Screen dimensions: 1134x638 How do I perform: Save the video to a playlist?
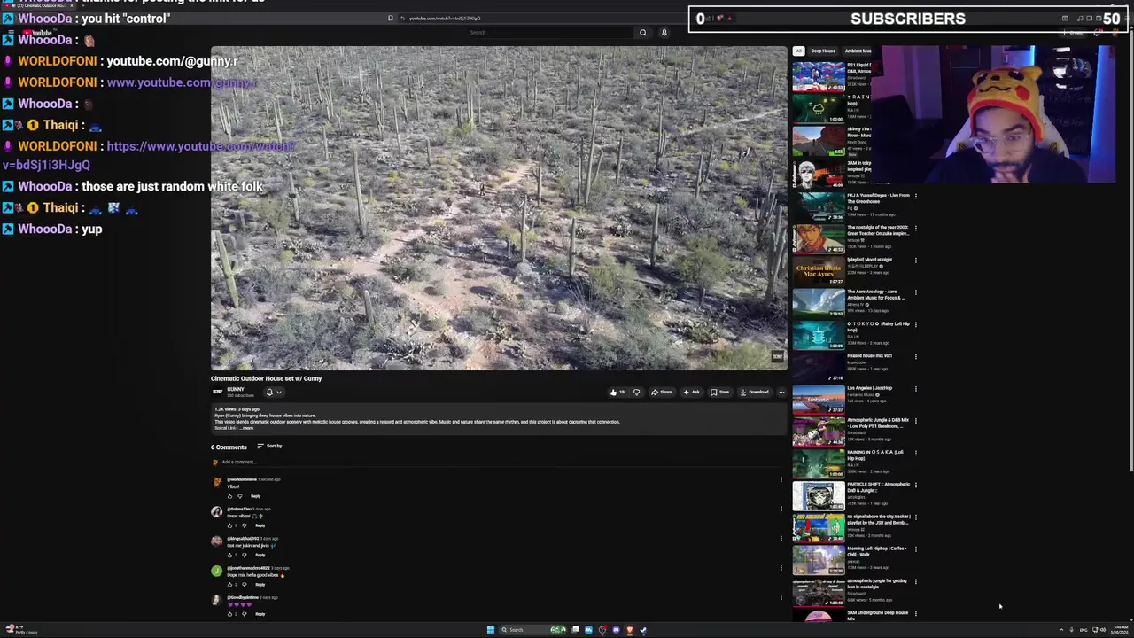pos(719,392)
